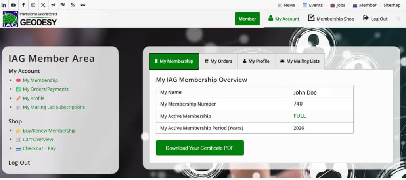
Task: Click the IAG Geodesy logo
Action: point(30,19)
